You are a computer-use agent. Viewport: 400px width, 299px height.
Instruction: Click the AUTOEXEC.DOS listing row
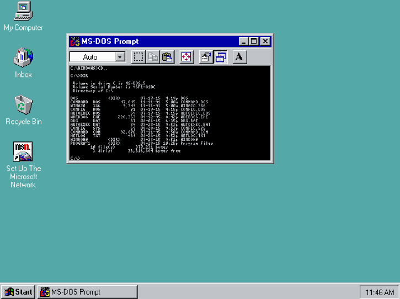(141, 113)
